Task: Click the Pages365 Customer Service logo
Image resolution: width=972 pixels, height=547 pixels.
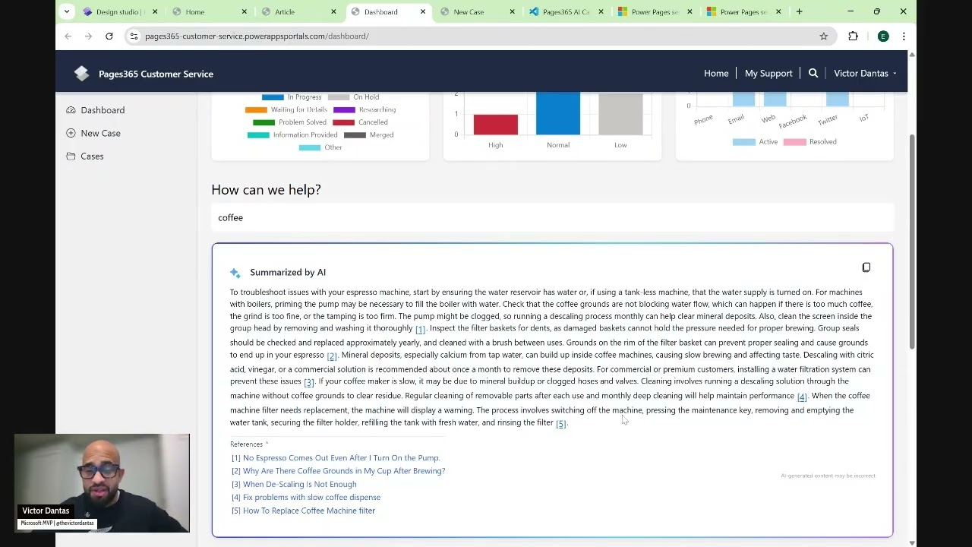Action: point(82,74)
